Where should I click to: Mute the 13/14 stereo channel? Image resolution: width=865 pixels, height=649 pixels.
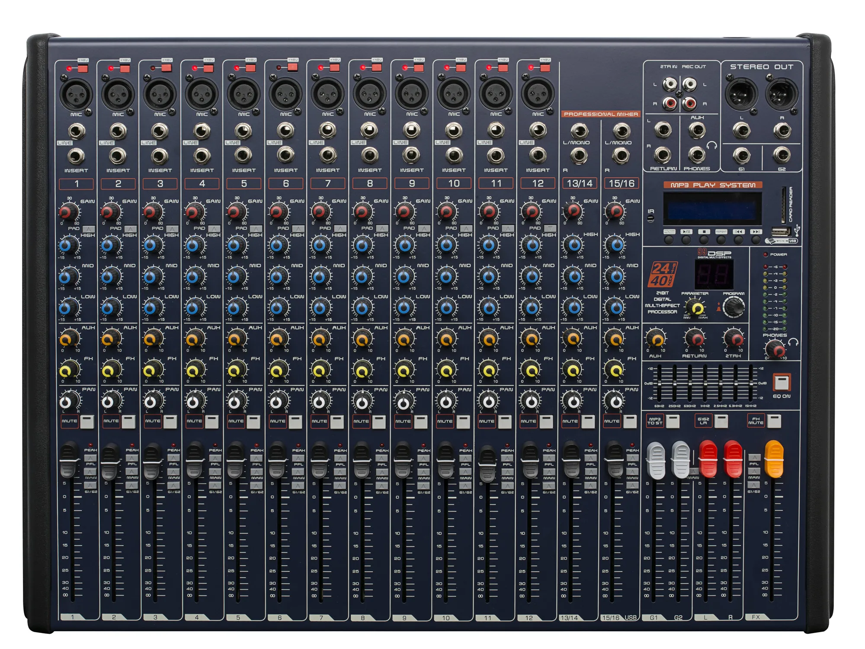(588, 422)
